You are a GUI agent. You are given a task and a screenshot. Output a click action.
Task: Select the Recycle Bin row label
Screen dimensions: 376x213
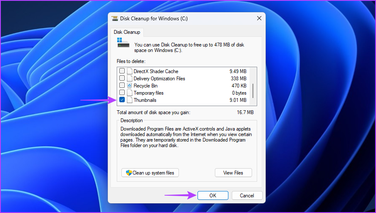pyautogui.click(x=145, y=86)
